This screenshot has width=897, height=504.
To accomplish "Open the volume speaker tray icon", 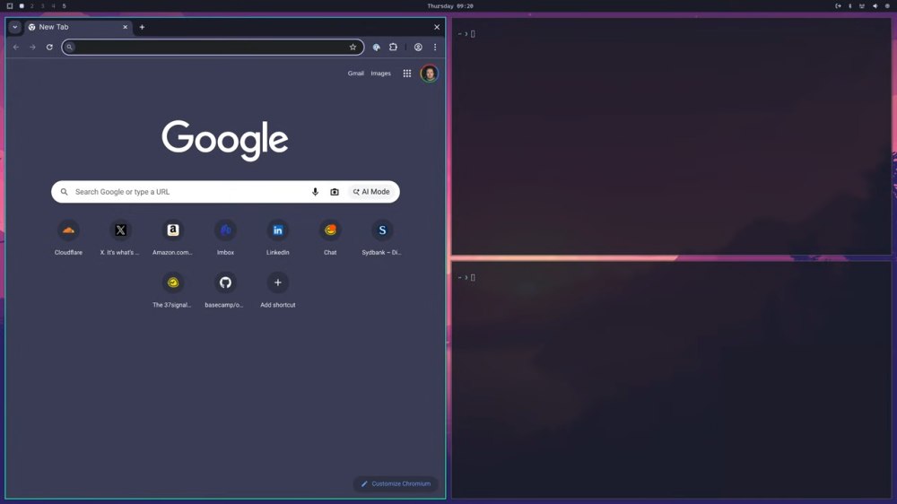I will (875, 5).
